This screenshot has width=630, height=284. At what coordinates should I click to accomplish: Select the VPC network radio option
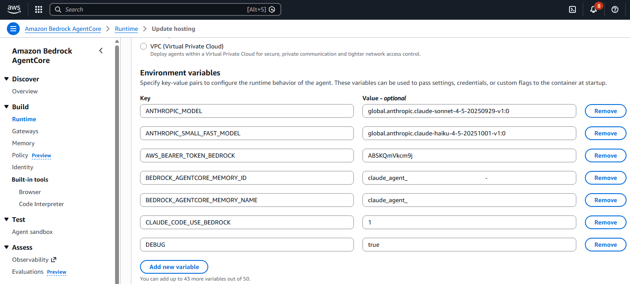[x=143, y=46]
